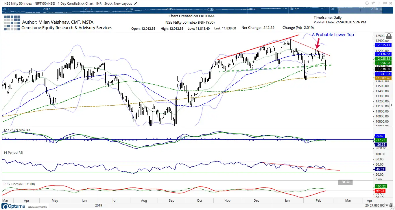Viewport: 395px width, 210px height.
Task: Pin the chart window with the pushpin icon
Action: coord(373,3)
